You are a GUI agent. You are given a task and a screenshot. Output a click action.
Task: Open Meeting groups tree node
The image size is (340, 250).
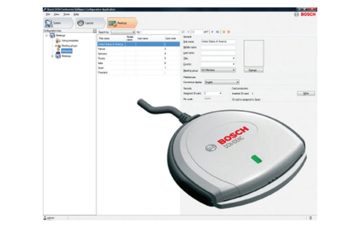67,46
